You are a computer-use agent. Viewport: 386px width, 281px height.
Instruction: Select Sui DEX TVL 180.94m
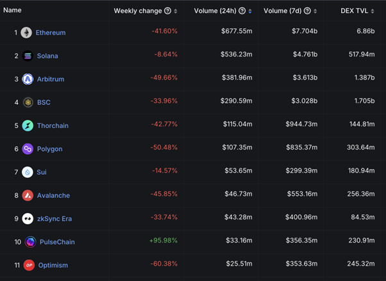362,171
